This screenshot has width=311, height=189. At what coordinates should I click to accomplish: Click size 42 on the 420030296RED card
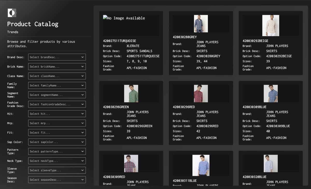point(198,131)
